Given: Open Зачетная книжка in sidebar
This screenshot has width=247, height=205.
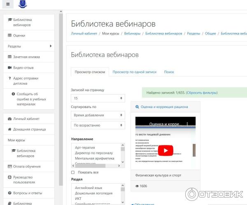Looking at the screenshot, I should click(x=29, y=57).
